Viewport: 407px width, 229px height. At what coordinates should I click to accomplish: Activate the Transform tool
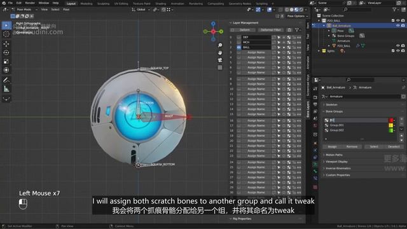(x=6, y=70)
